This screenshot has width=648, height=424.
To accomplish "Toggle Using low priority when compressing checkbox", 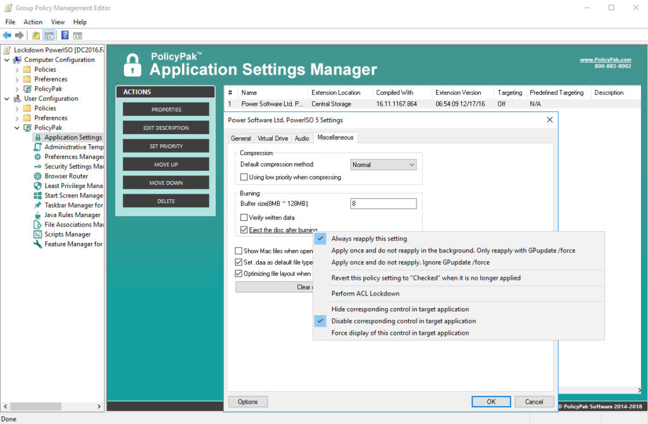I will [x=244, y=177].
